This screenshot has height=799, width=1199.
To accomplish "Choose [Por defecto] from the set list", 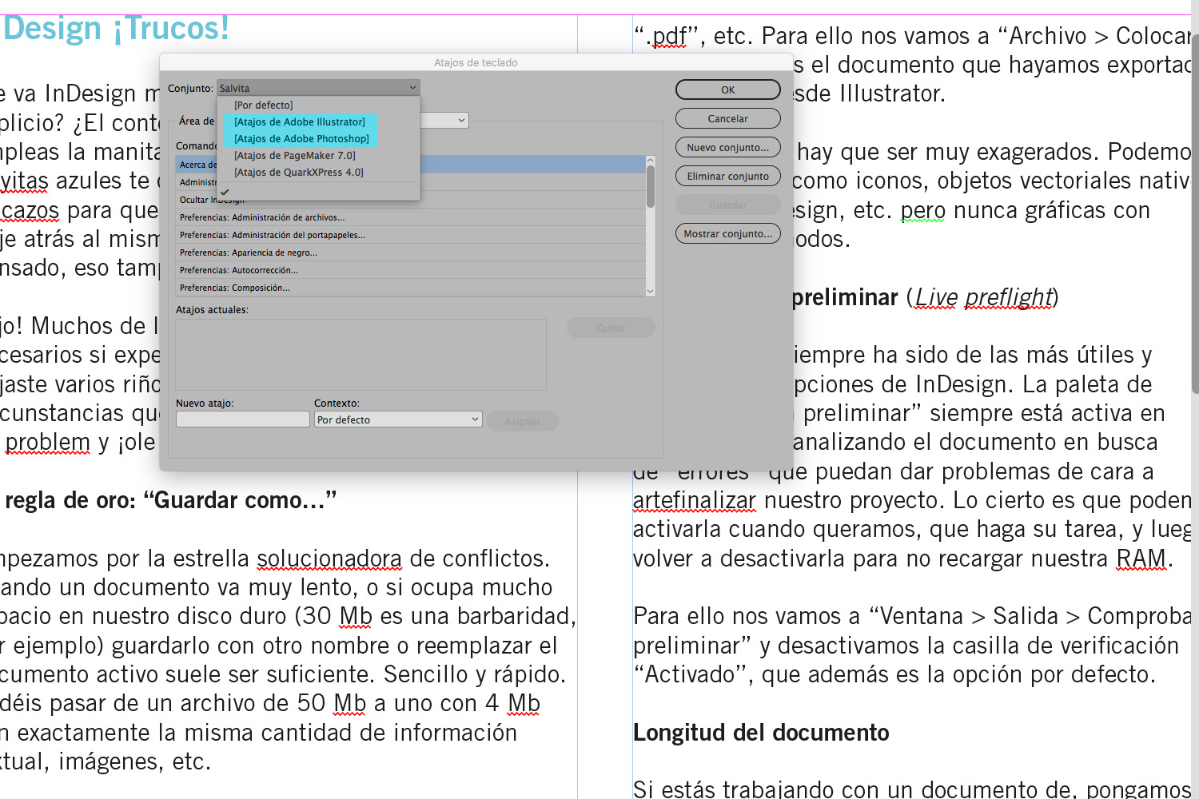I will click(264, 105).
